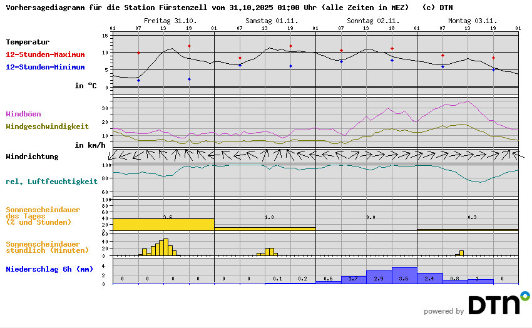This screenshot has height=328, width=532.
Task: Click the Niederschlag 6h (mm) label
Action: pos(49,269)
